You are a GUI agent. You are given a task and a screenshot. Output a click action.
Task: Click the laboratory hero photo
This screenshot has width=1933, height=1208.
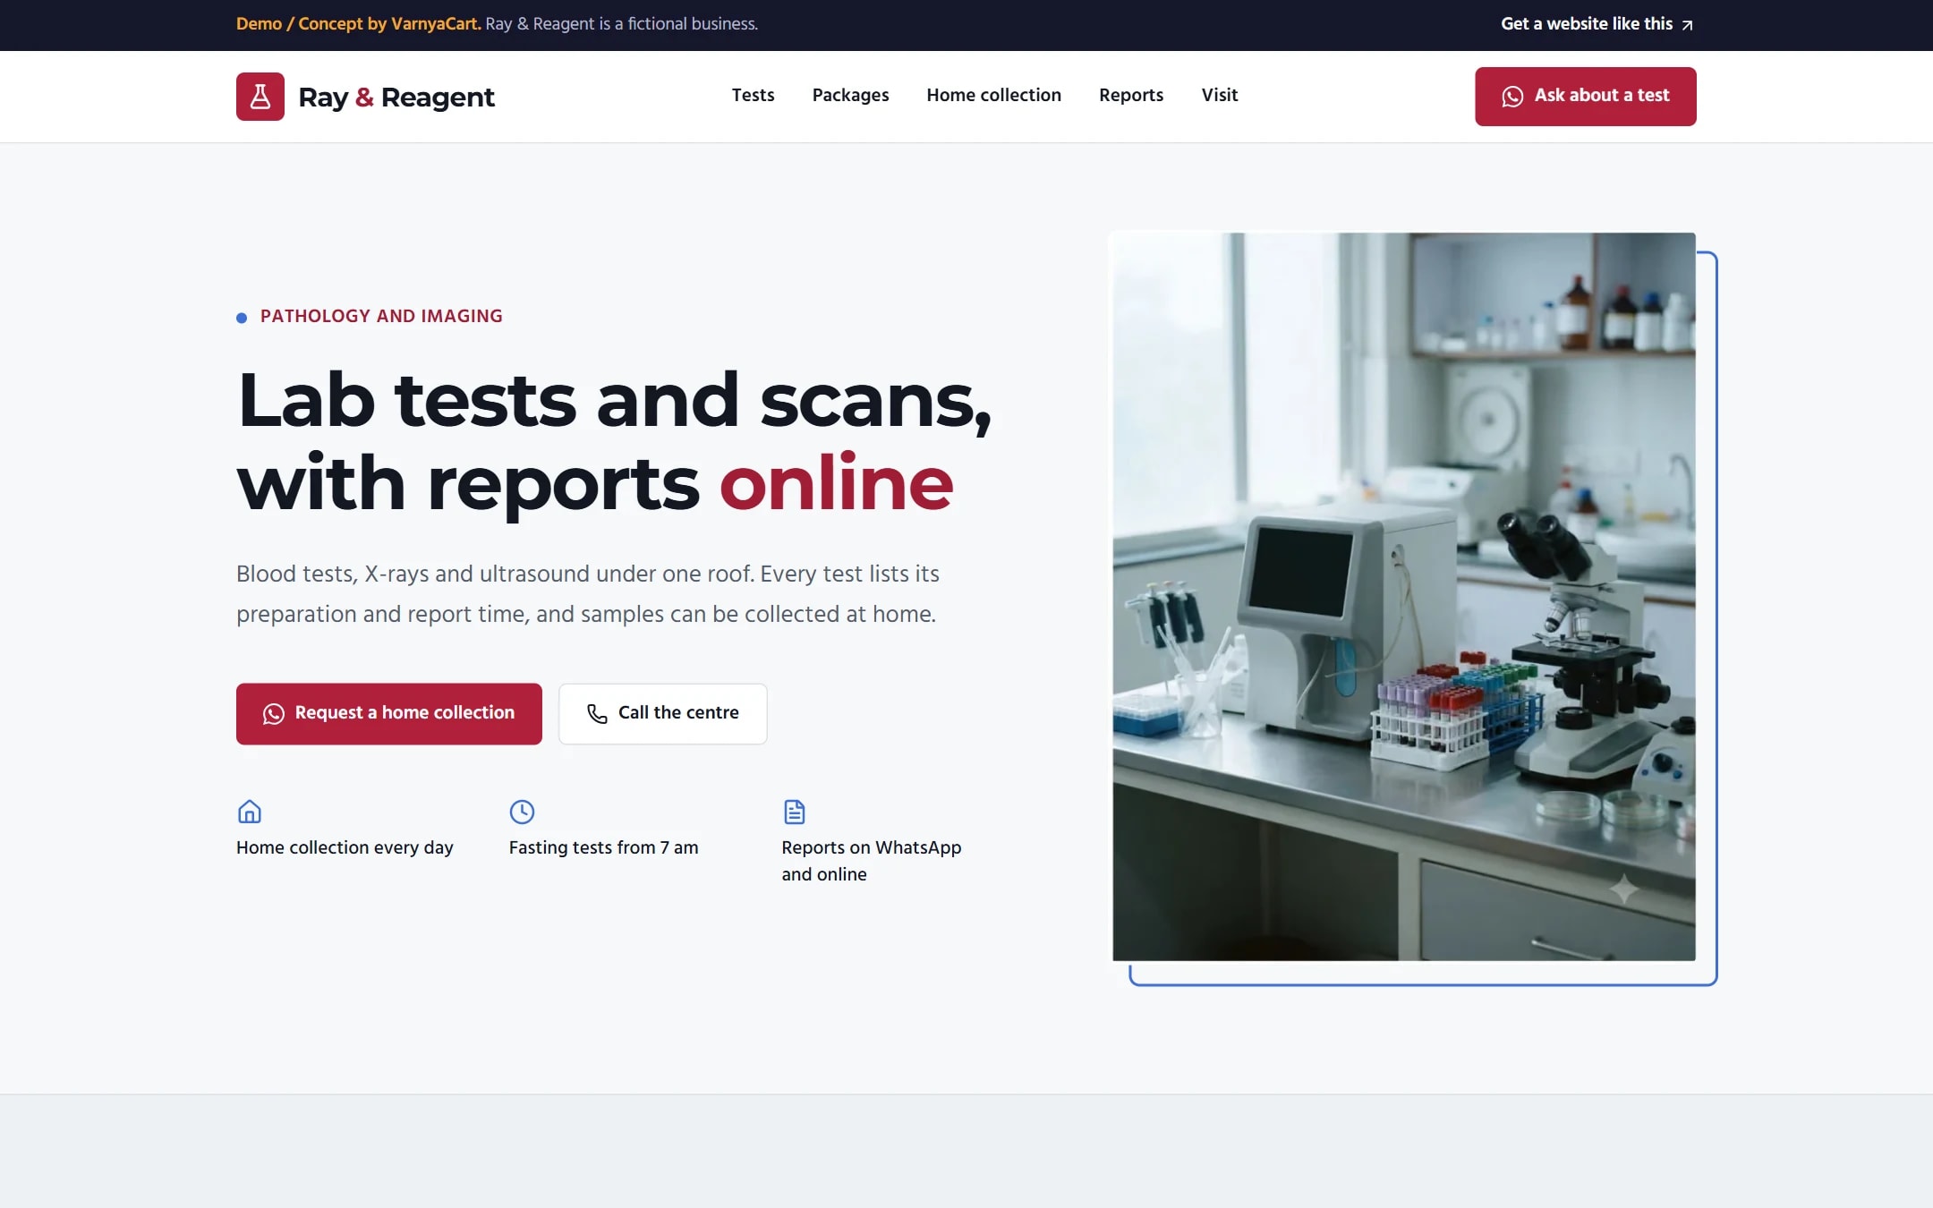pos(1403,597)
